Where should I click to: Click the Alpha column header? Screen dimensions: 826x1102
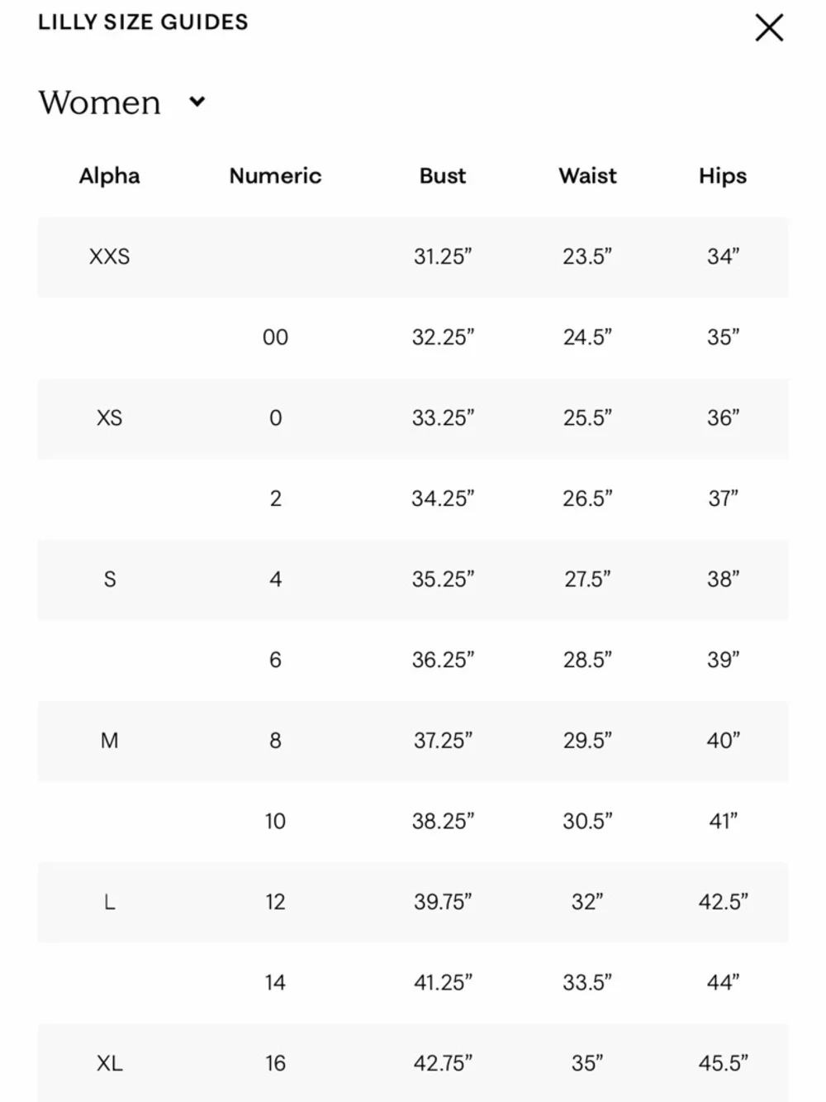[109, 175]
